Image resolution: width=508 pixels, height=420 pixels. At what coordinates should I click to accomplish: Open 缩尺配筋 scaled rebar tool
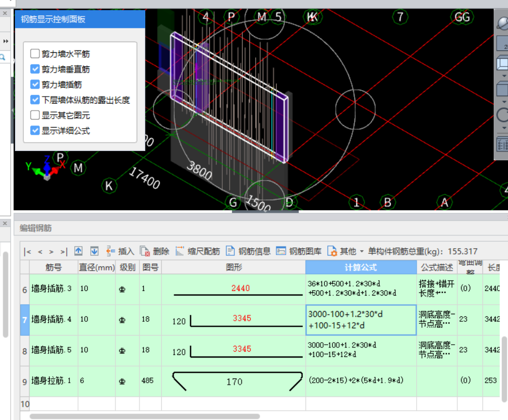[x=198, y=251]
